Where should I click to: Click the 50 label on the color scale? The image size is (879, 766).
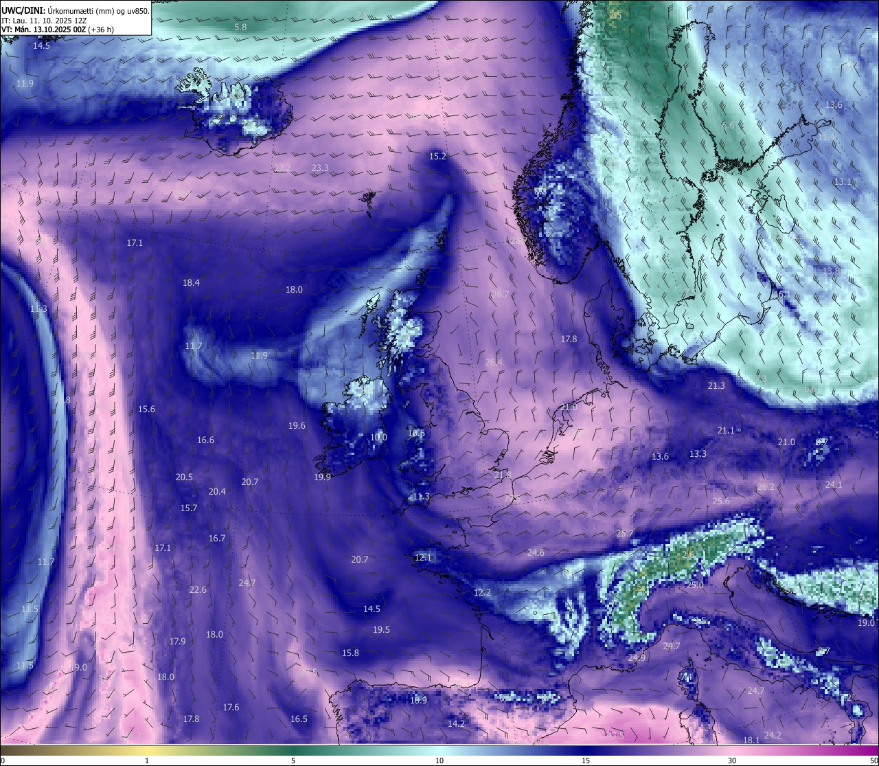873,761
